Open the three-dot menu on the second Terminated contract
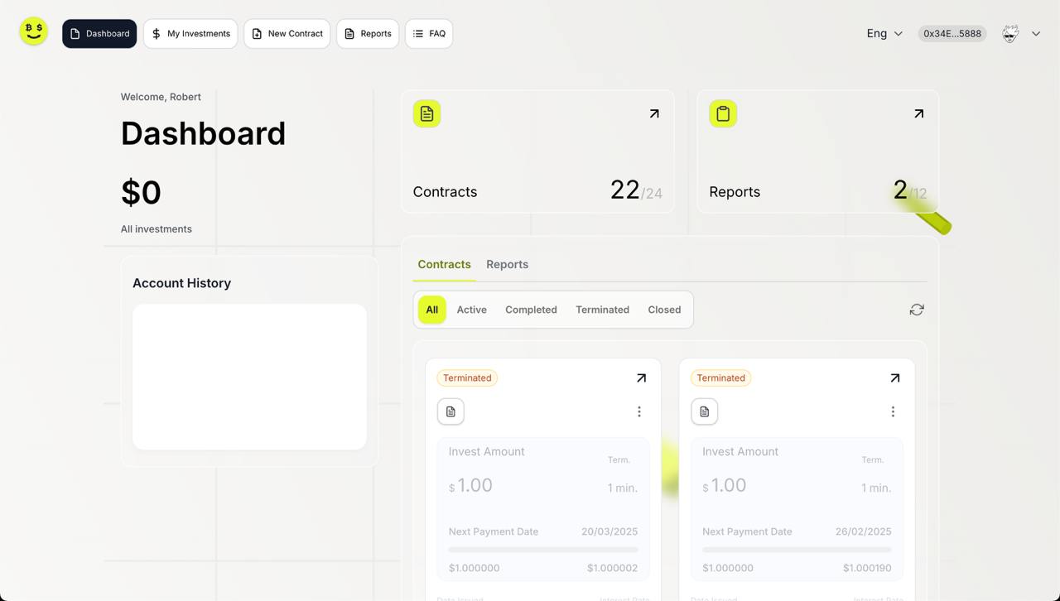Viewport: 1060px width, 601px height. [893, 411]
